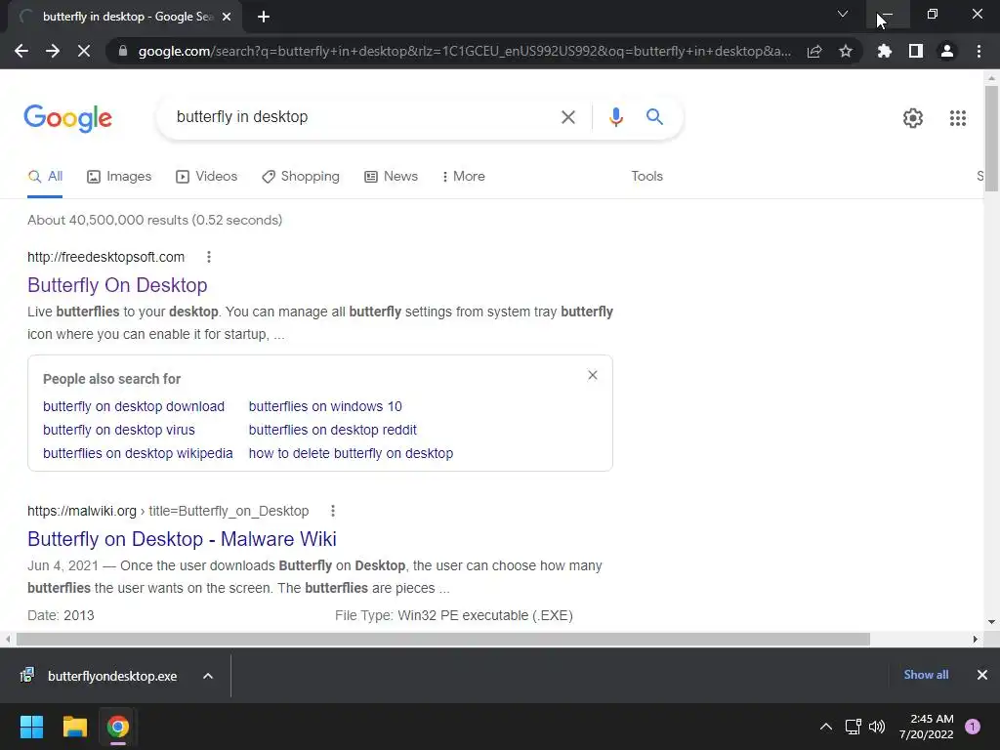Open options for freedesktopsoft.com result

[209, 257]
